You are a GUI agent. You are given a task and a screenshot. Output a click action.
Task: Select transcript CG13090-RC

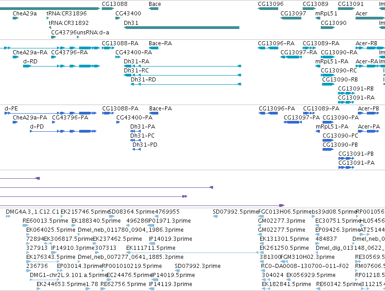(x=338, y=71)
